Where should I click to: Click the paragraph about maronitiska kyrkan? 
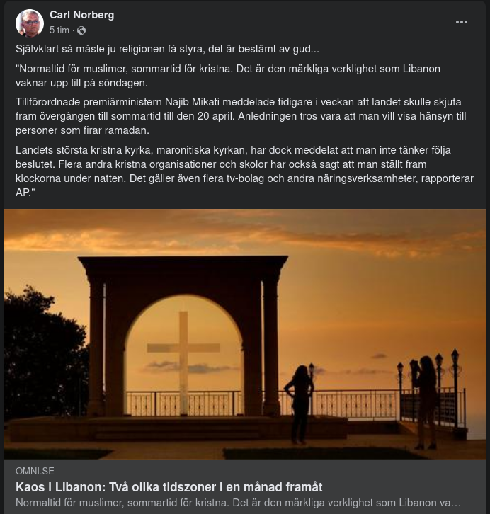click(x=244, y=171)
